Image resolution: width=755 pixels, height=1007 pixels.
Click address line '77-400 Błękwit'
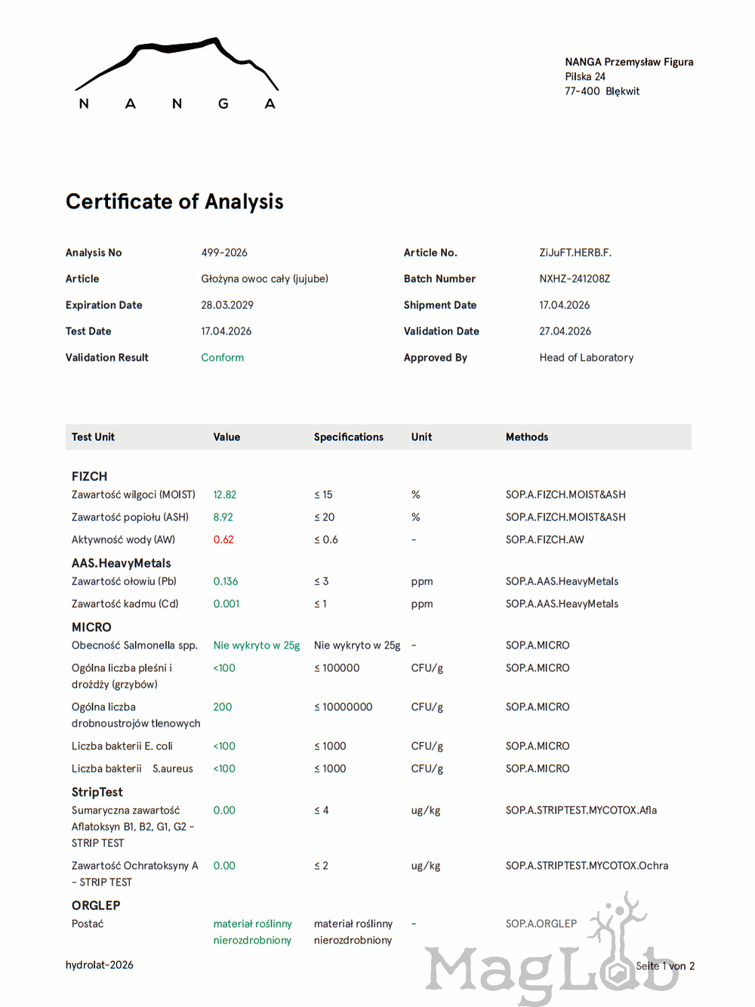pyautogui.click(x=602, y=91)
